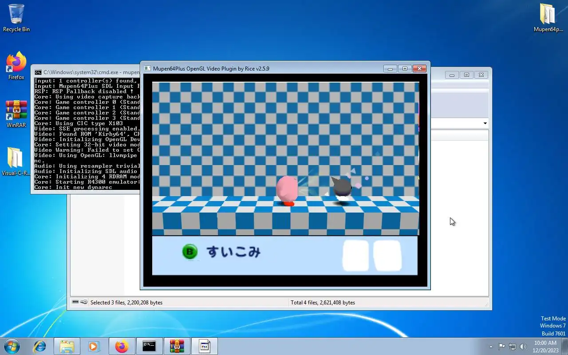Screen dimensions: 568x355
Task: Maximize the background WinRAR window
Action: tap(466, 75)
